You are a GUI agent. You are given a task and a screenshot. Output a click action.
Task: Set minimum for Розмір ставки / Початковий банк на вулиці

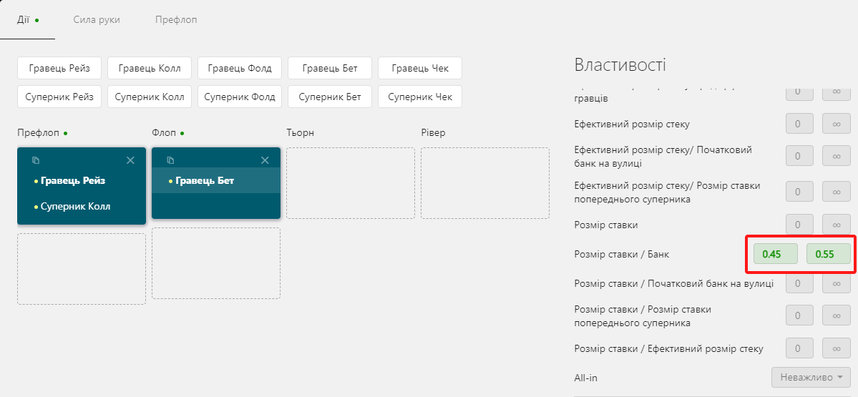point(799,283)
